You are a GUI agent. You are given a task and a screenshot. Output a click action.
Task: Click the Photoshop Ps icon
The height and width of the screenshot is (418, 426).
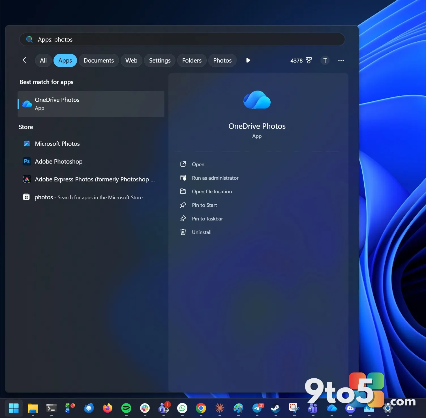coord(27,161)
